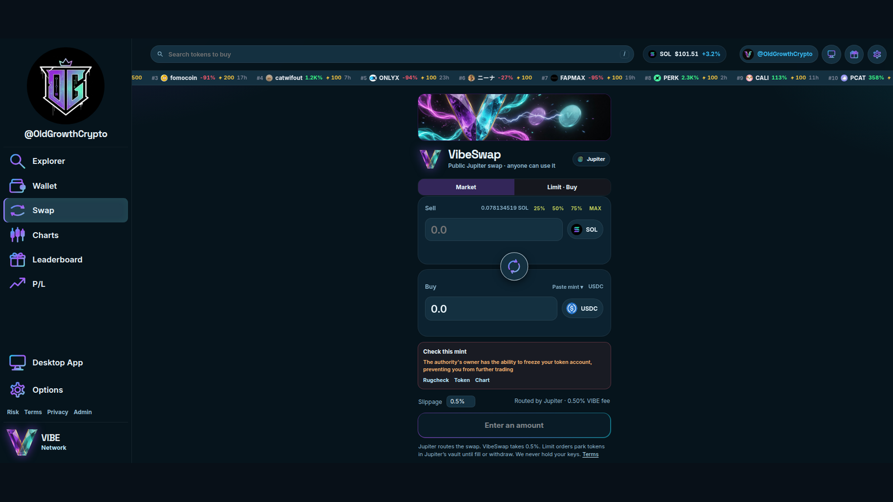This screenshot has width=893, height=502.
Task: Open the Admin footer link
Action: click(x=83, y=412)
